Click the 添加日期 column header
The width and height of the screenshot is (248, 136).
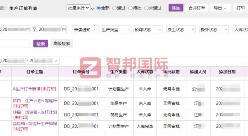point(227,72)
